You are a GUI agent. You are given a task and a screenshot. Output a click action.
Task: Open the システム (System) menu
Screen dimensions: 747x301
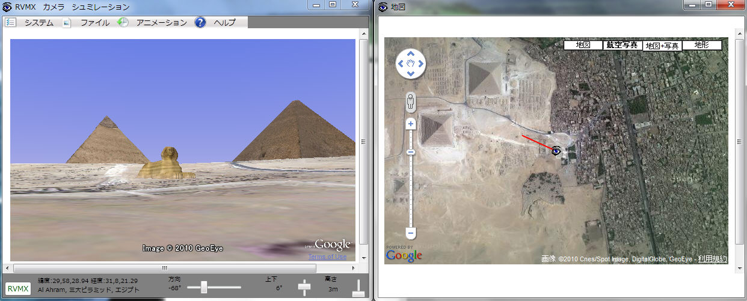[38, 23]
